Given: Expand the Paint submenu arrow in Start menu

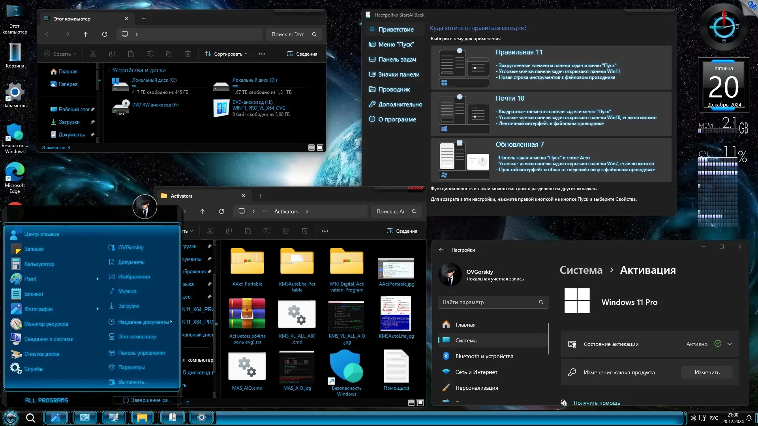Looking at the screenshot, I should coord(98,279).
